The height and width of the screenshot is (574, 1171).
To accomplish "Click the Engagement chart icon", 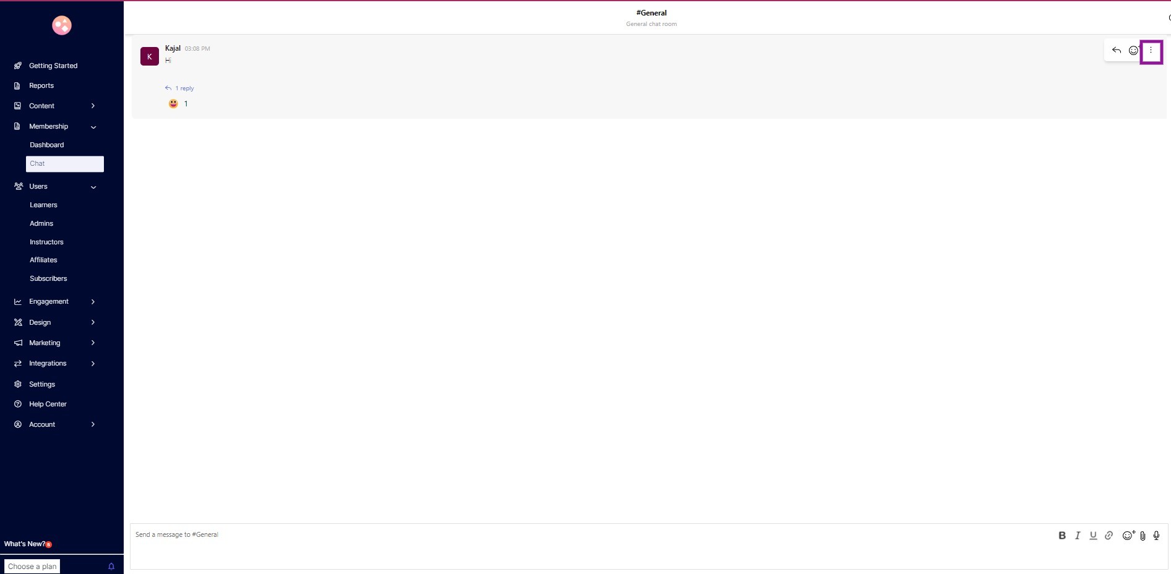I will pyautogui.click(x=18, y=302).
